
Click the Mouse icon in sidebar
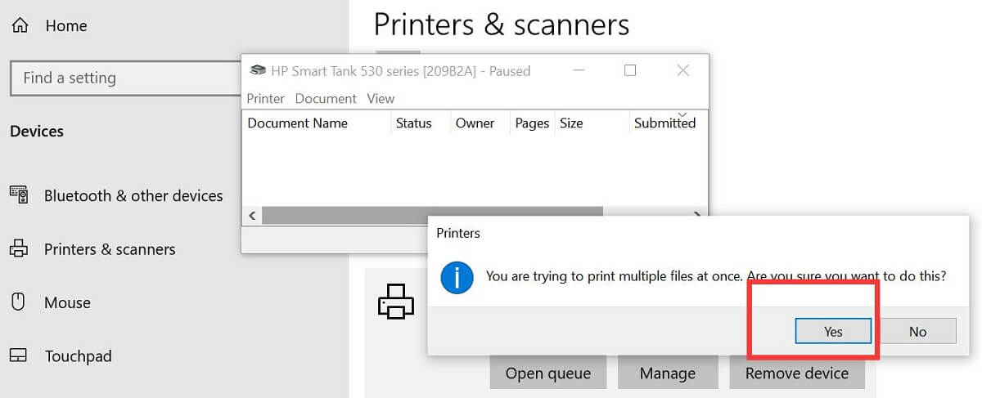coord(18,302)
